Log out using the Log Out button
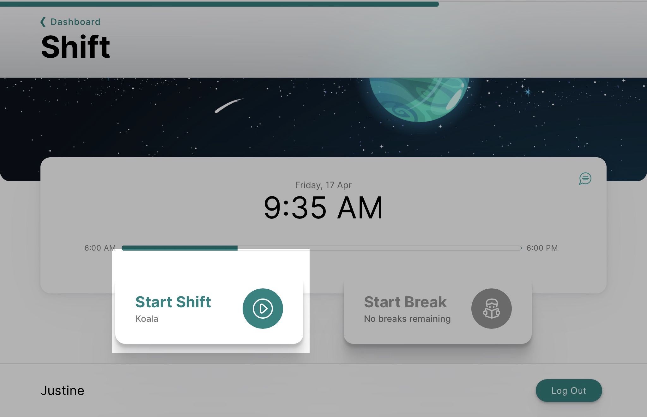The image size is (647, 417). [x=569, y=391]
